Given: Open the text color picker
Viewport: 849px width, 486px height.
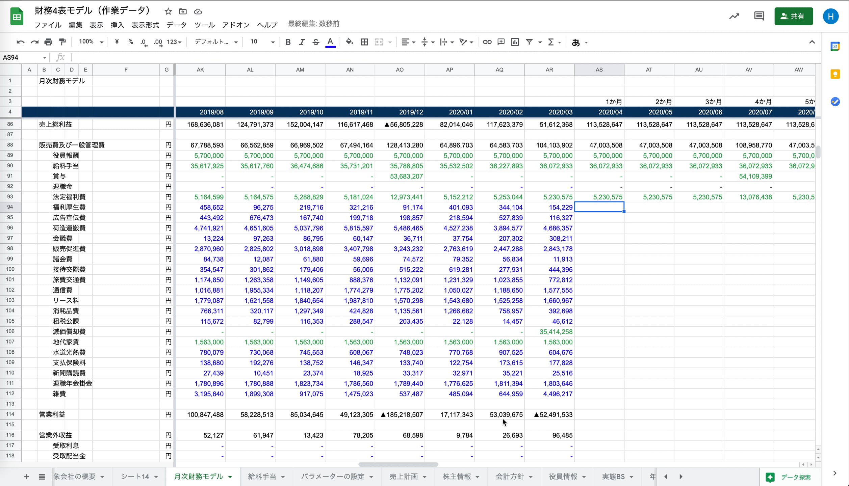Looking at the screenshot, I should point(330,42).
